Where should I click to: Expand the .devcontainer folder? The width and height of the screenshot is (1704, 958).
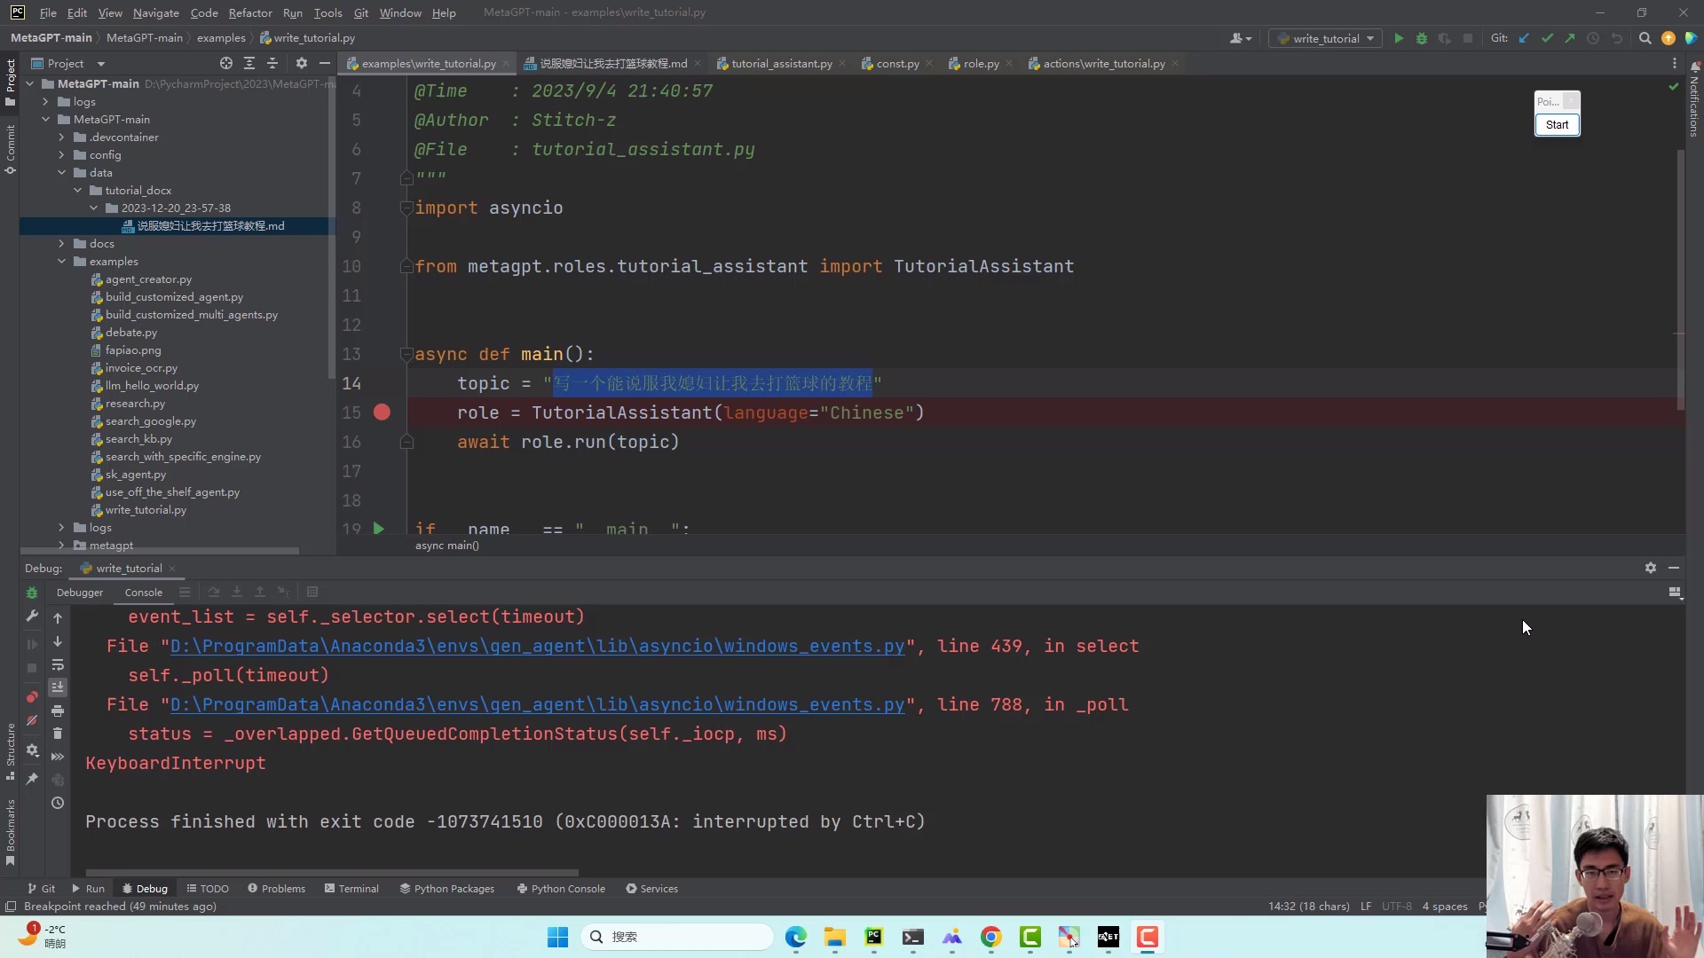tap(61, 137)
